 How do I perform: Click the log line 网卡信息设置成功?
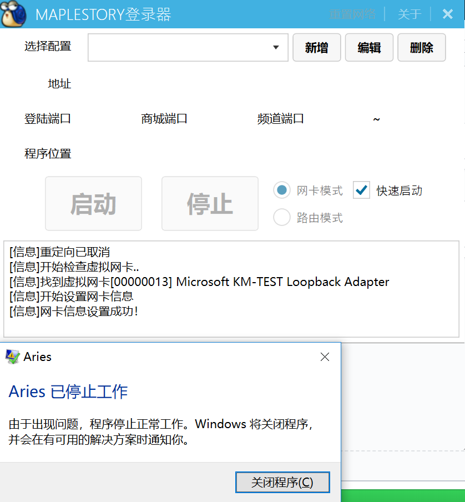point(74,311)
